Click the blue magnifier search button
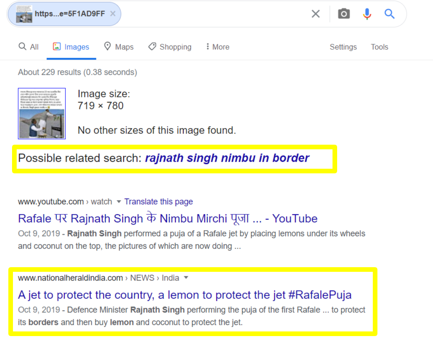Screen dimensions: 433x343 [389, 14]
